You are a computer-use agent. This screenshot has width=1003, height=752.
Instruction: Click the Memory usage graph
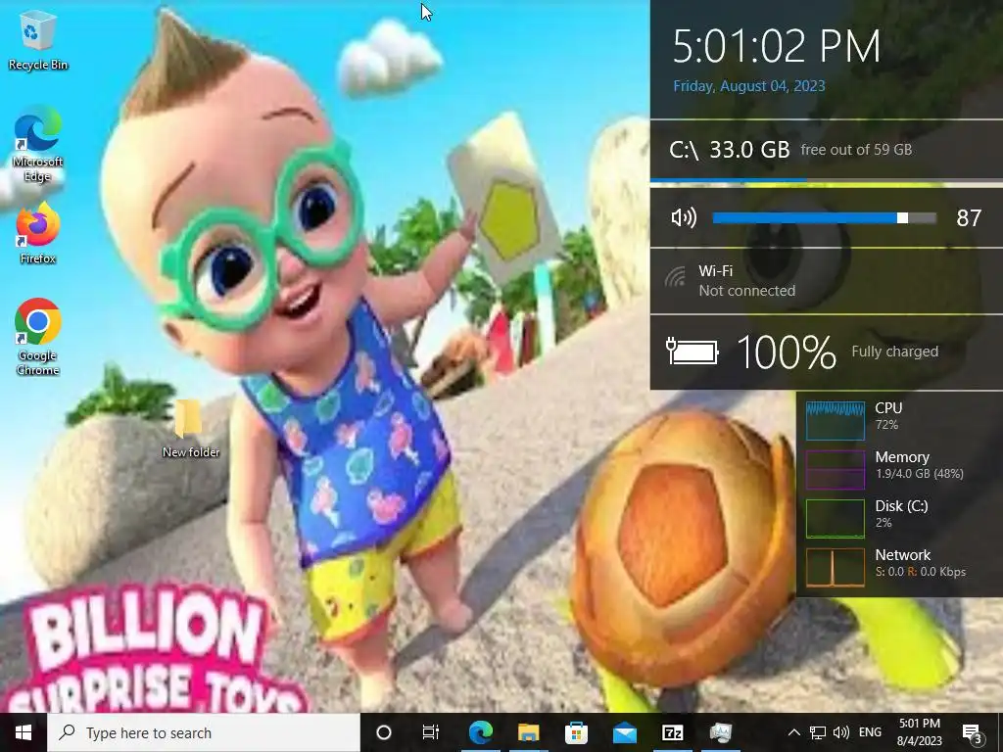(x=836, y=469)
